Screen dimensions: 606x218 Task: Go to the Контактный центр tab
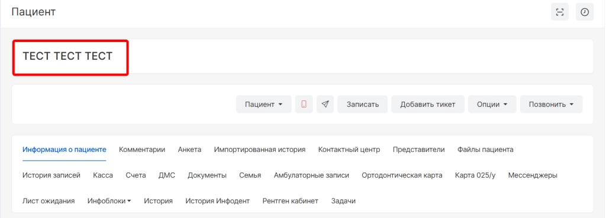click(x=349, y=149)
